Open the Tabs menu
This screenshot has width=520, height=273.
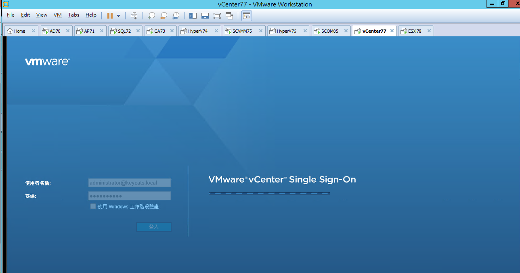pyautogui.click(x=73, y=15)
